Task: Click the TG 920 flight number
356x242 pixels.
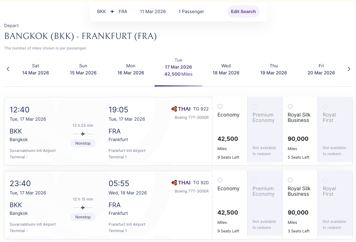Action: pyautogui.click(x=201, y=183)
